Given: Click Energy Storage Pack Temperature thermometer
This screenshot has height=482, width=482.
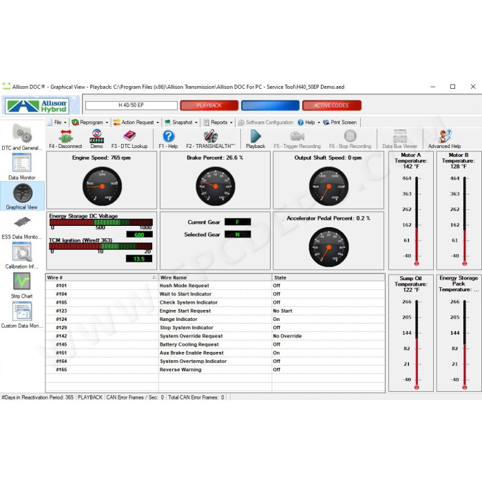Looking at the screenshot, I should (465, 345).
